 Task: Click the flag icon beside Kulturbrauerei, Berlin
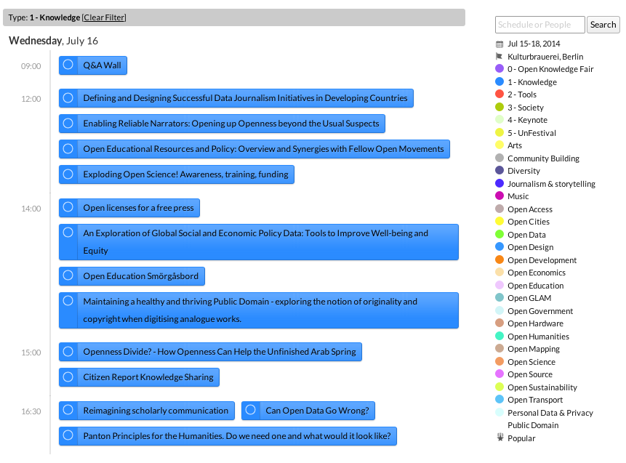click(499, 56)
